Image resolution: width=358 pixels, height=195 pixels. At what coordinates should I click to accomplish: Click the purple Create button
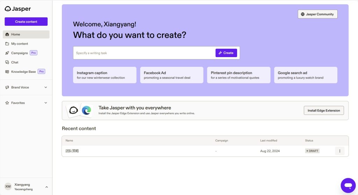pyautogui.click(x=226, y=53)
